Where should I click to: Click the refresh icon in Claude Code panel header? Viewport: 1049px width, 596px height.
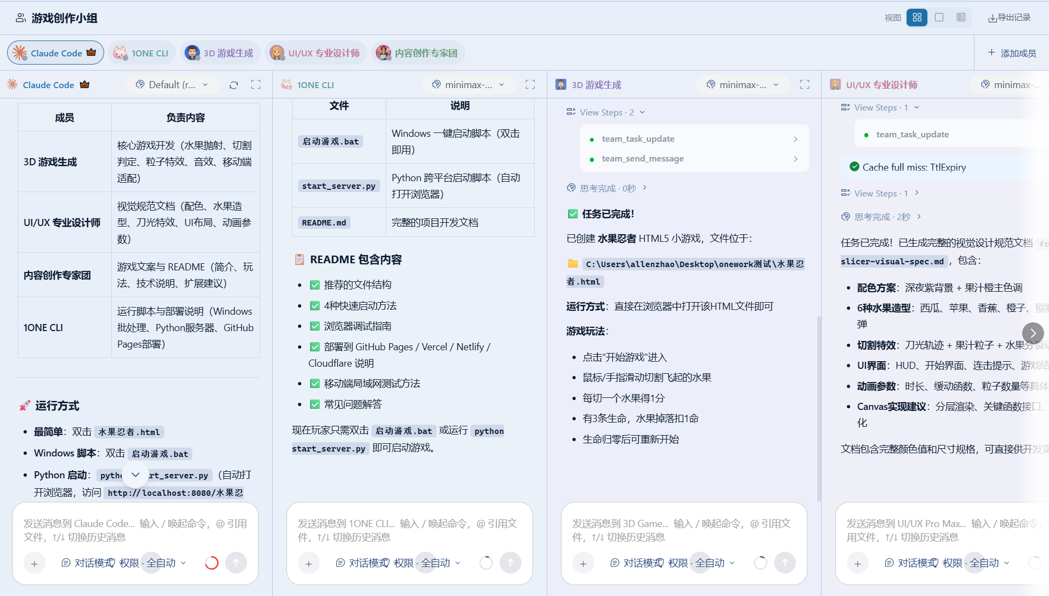pyautogui.click(x=234, y=85)
